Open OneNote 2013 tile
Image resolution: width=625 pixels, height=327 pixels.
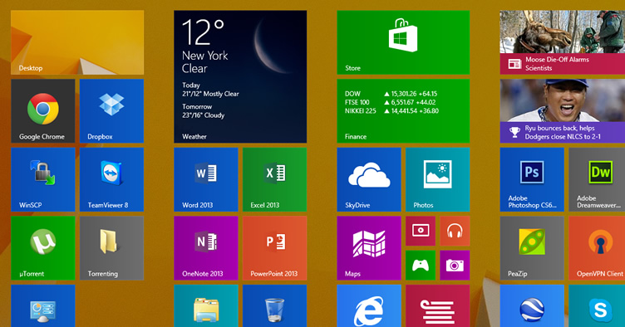pyautogui.click(x=206, y=248)
